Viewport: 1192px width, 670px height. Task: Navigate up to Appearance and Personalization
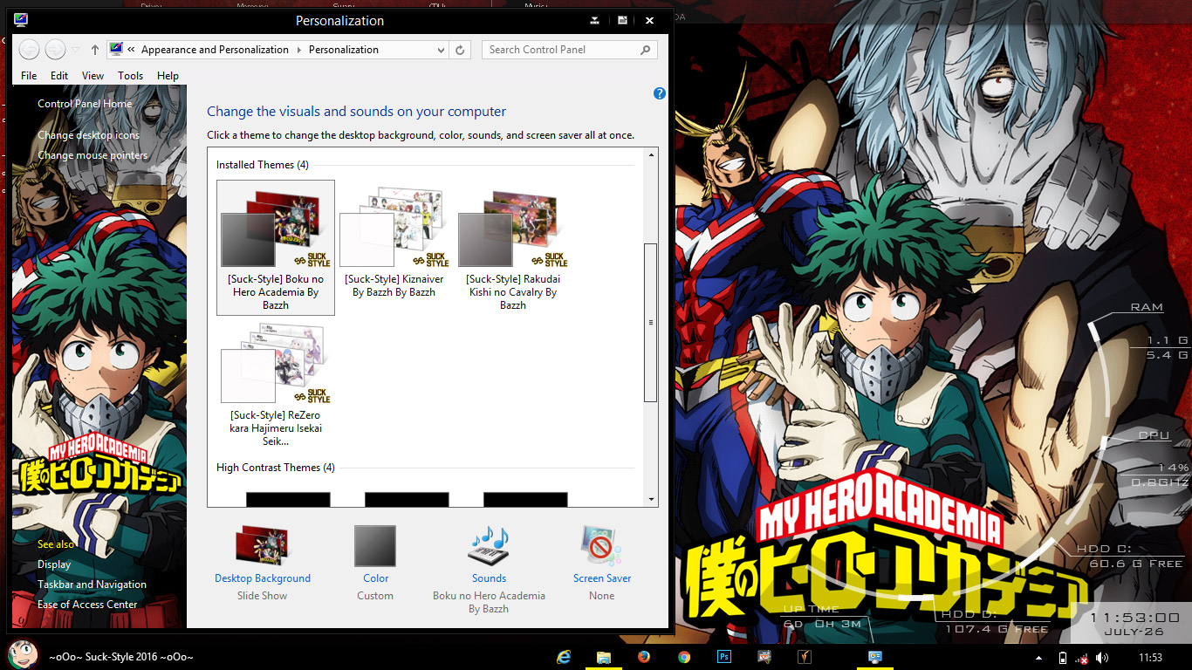pos(215,50)
